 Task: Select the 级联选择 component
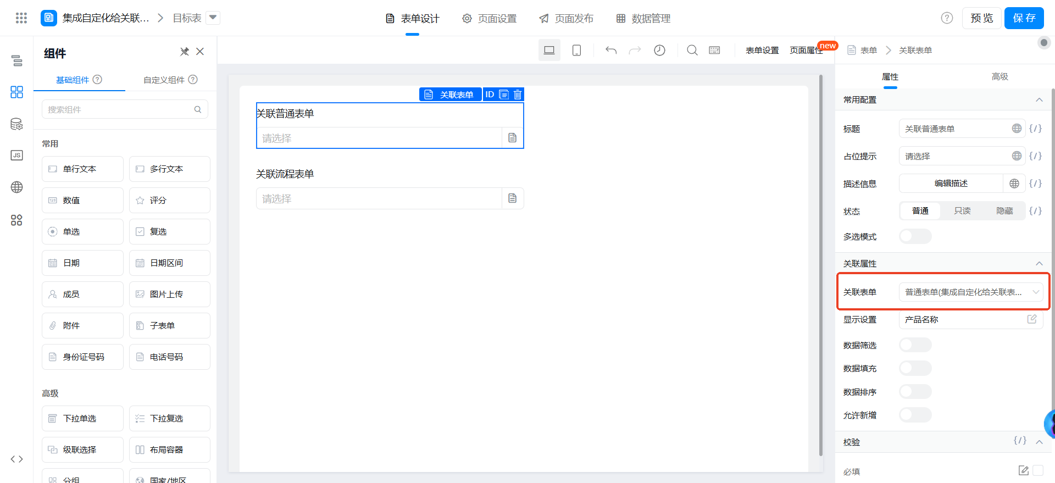(x=82, y=449)
